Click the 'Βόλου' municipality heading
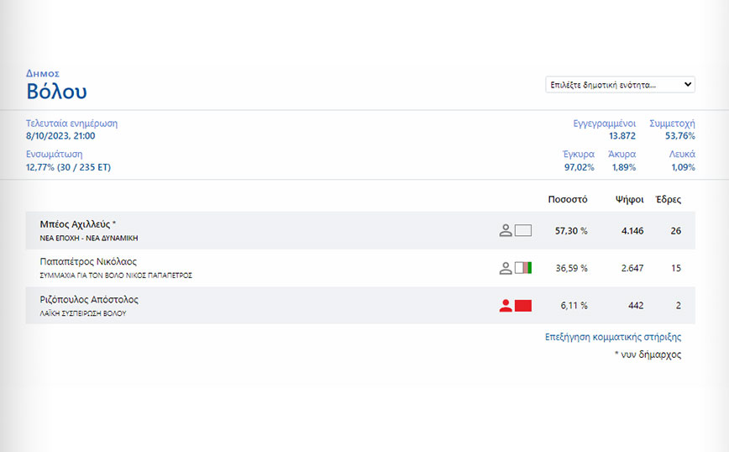The height and width of the screenshot is (452, 729). click(56, 92)
